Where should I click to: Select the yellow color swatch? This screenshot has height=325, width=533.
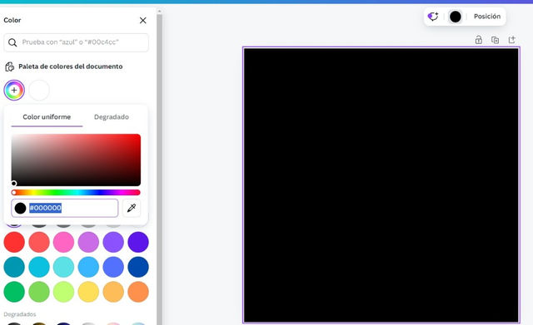click(x=88, y=292)
